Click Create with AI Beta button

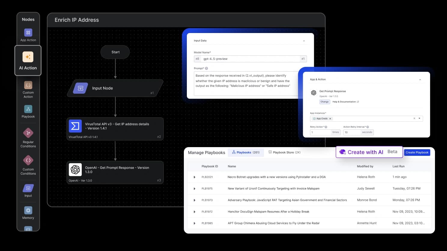point(369,152)
